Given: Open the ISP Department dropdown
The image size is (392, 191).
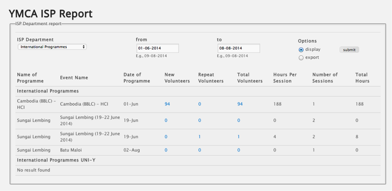Looking at the screenshot, I should (x=52, y=47).
